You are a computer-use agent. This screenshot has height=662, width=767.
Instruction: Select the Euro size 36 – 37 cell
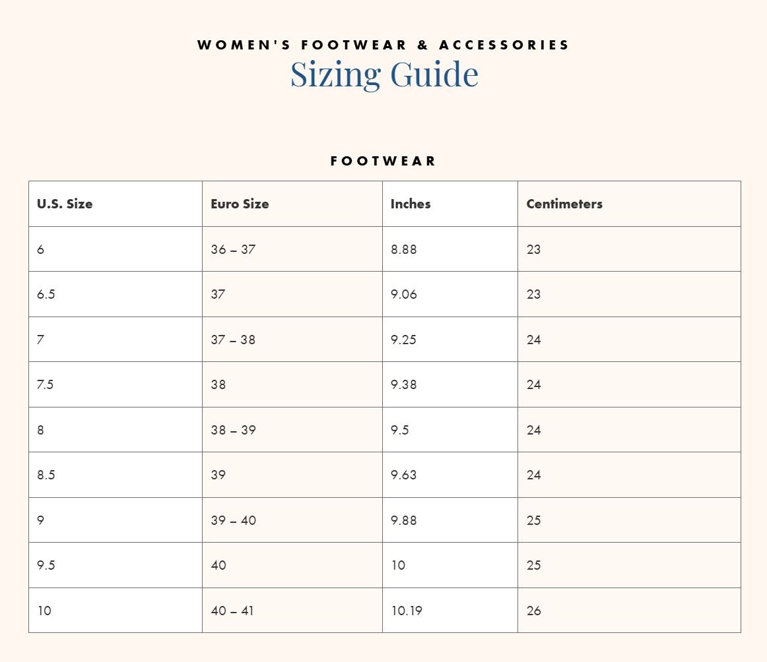click(233, 249)
